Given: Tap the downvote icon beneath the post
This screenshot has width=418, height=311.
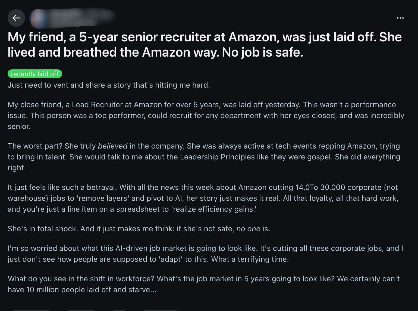Looking at the screenshot, I should (x=43, y=310).
